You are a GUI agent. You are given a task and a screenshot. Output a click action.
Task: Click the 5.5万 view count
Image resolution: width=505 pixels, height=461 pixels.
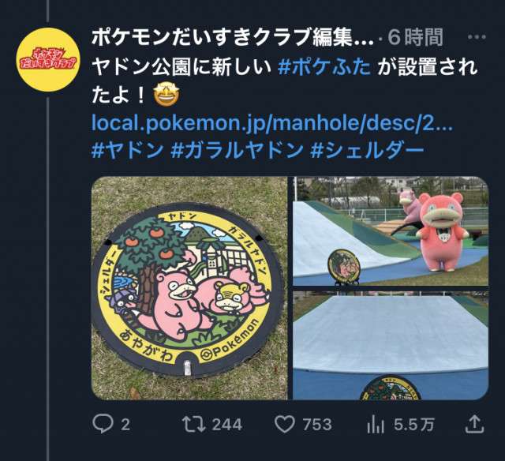[413, 424]
